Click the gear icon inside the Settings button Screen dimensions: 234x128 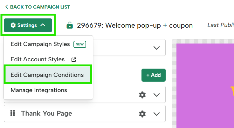coord(13,25)
